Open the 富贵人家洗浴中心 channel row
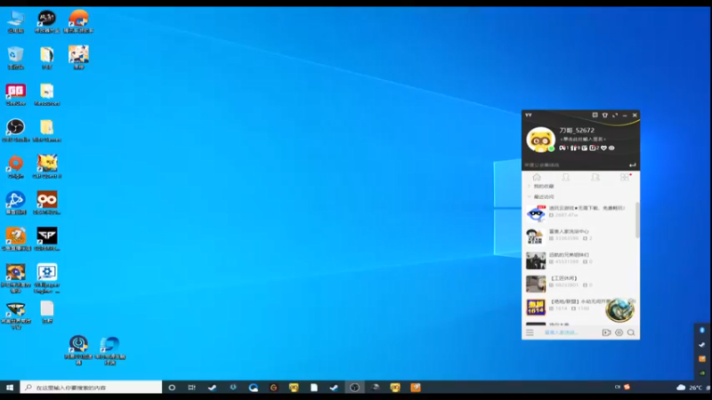The image size is (712, 400). coord(580,236)
